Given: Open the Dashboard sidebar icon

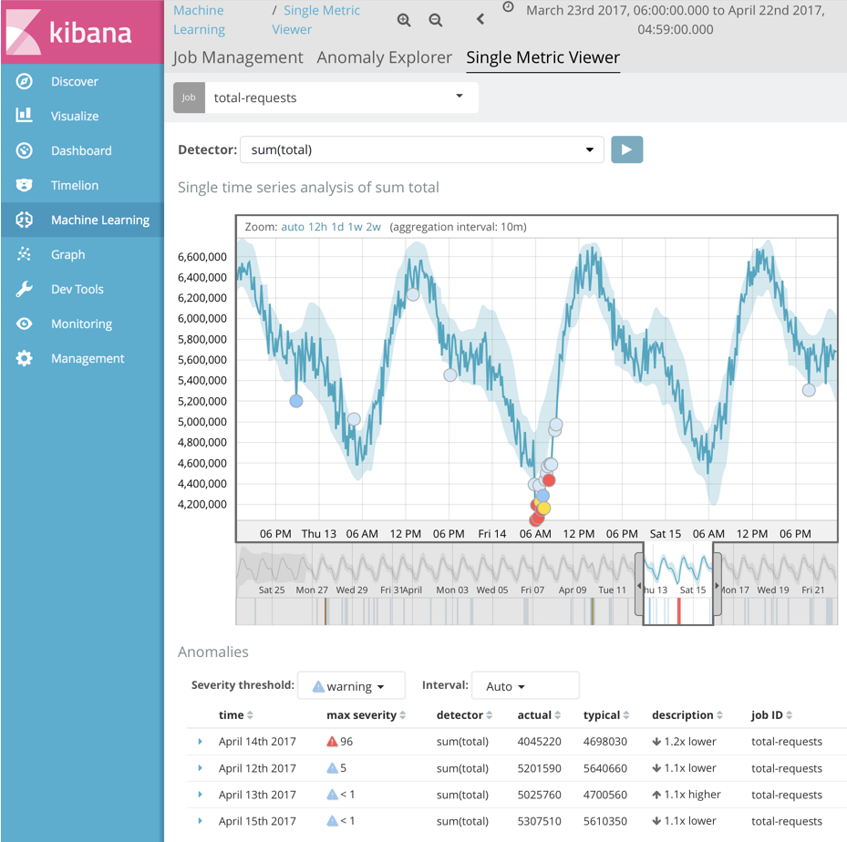Looking at the screenshot, I should 25,150.
